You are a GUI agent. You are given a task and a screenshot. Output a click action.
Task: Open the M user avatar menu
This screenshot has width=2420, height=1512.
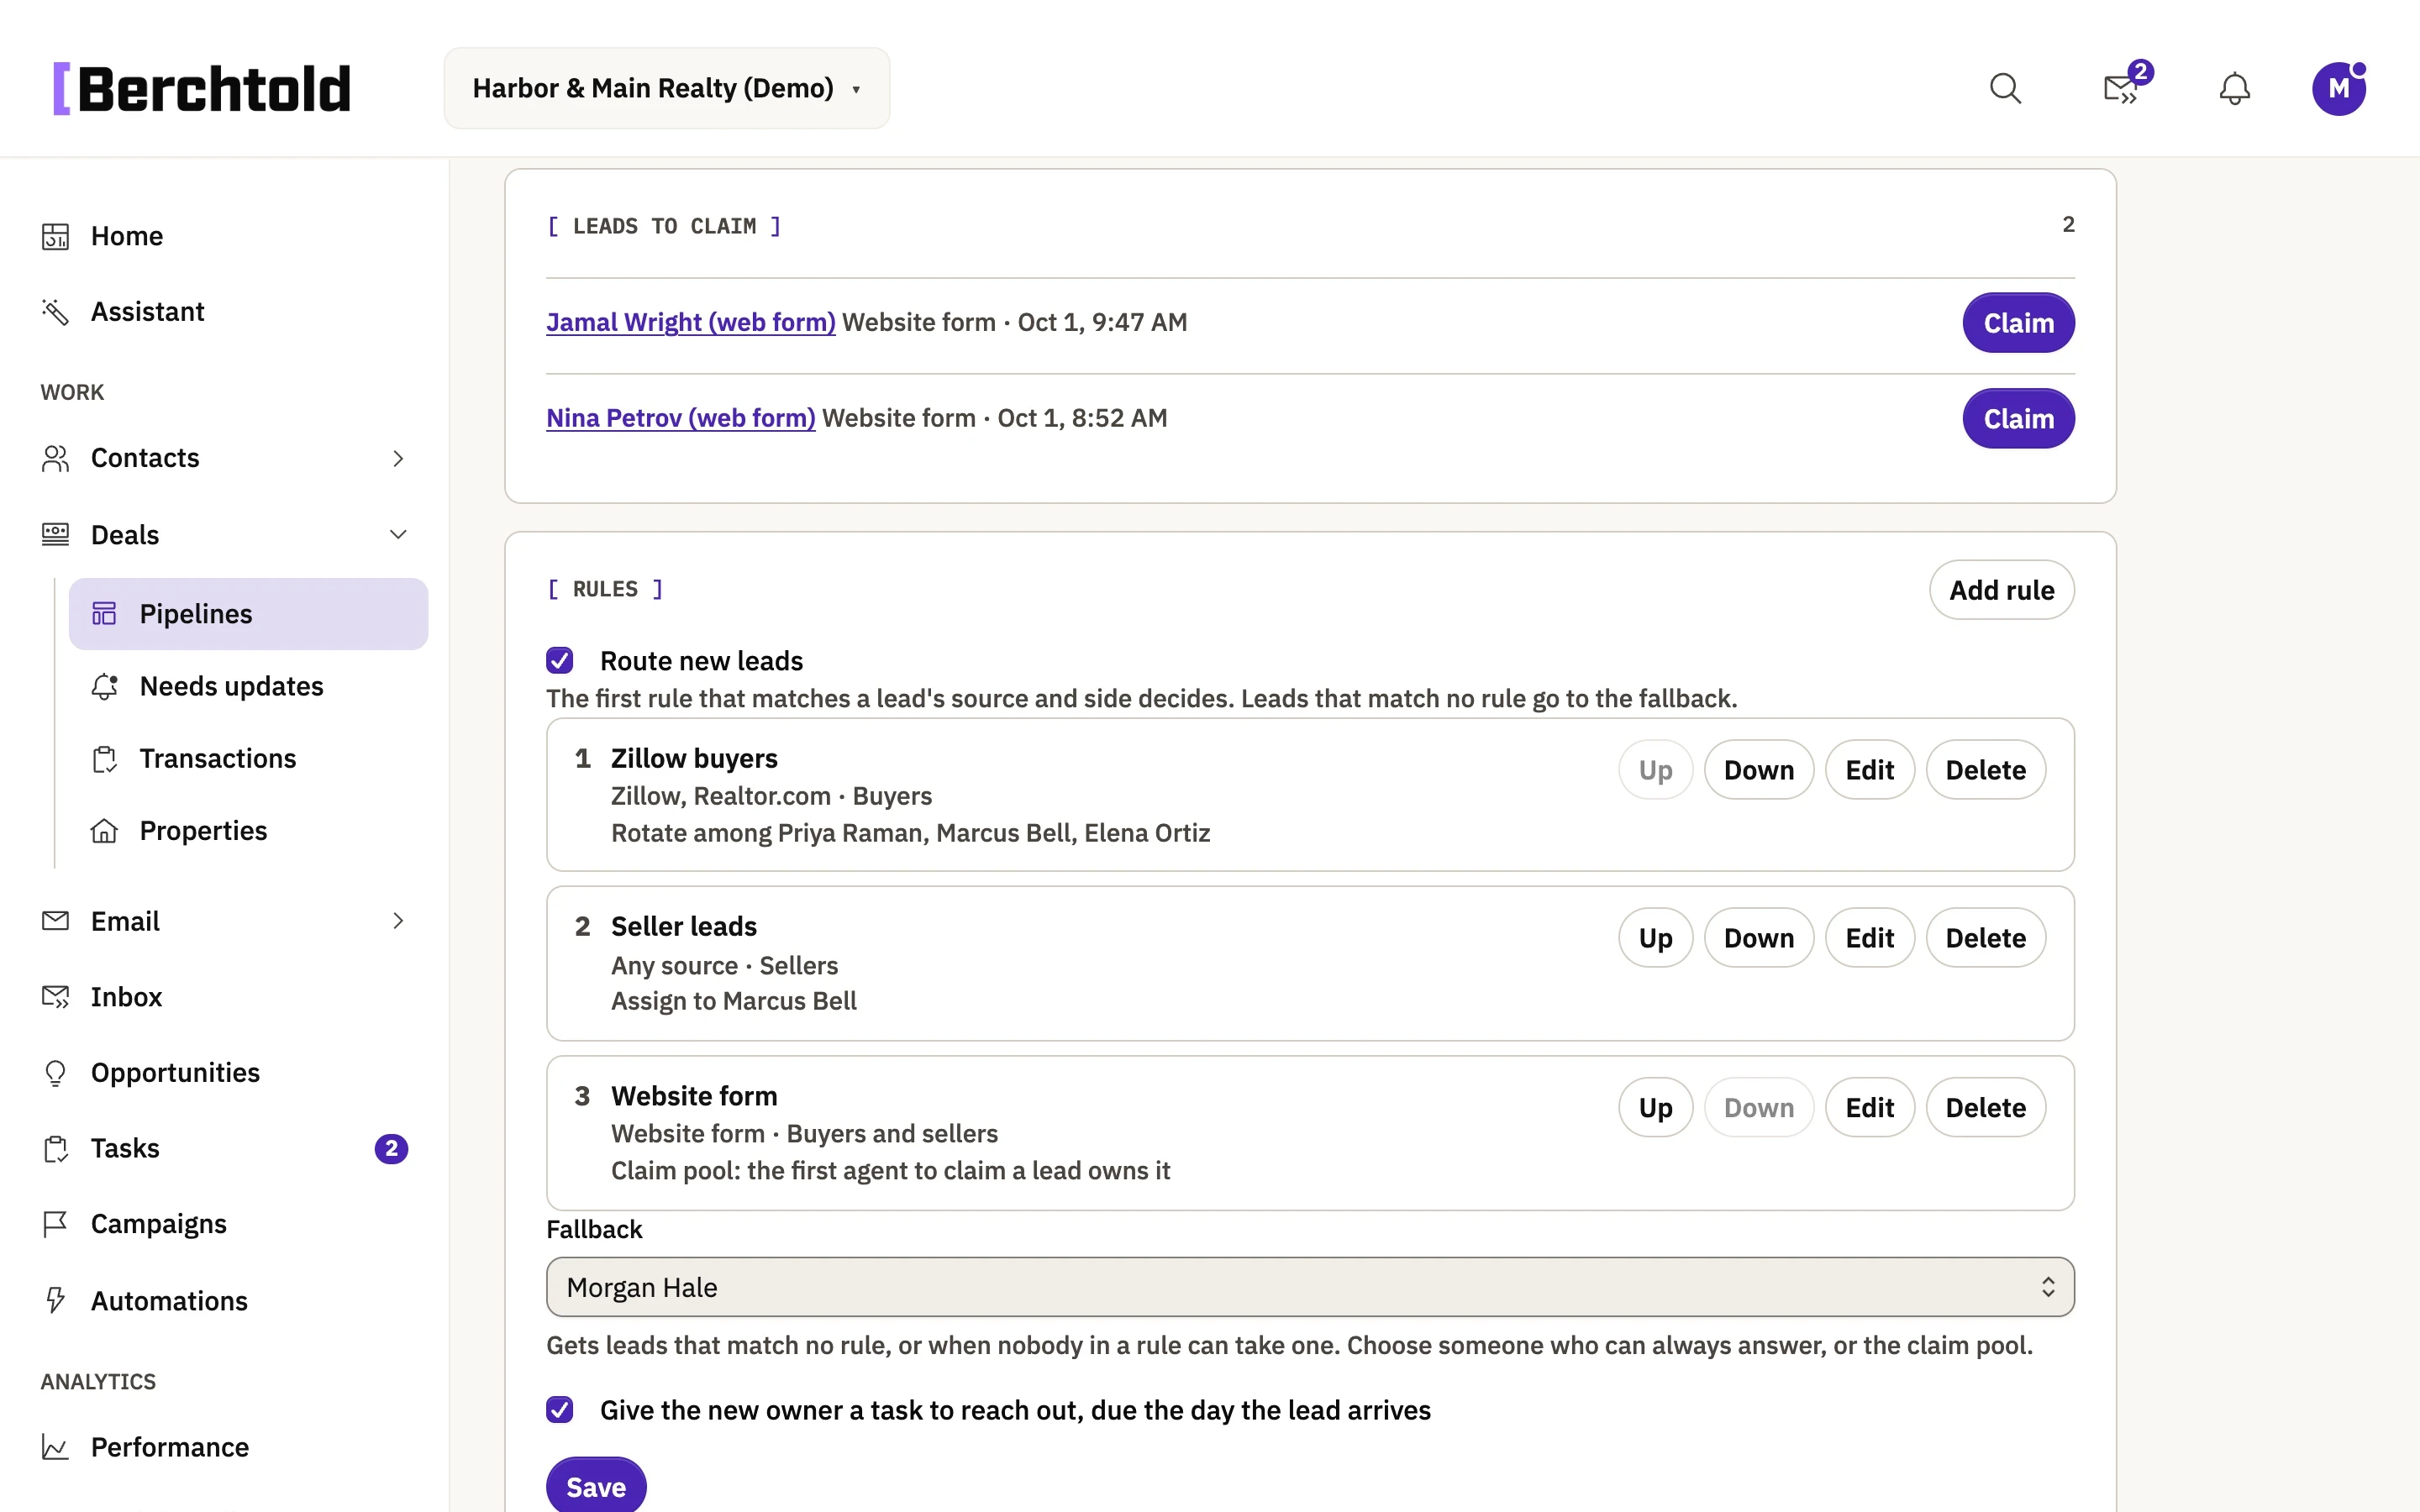[2338, 89]
